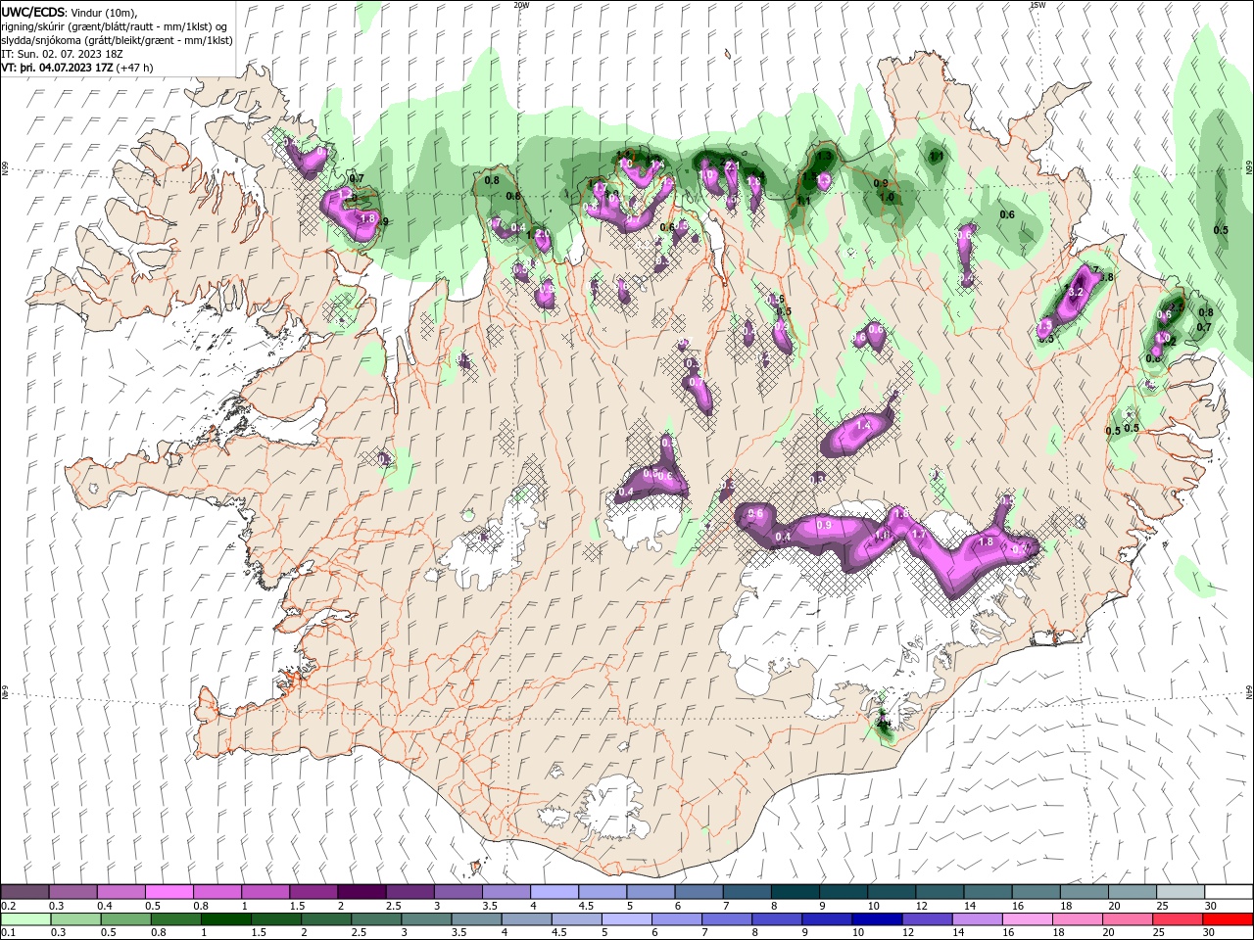Click the '0.2' label on snow scale
This screenshot has width=1254, height=940.
point(9,906)
